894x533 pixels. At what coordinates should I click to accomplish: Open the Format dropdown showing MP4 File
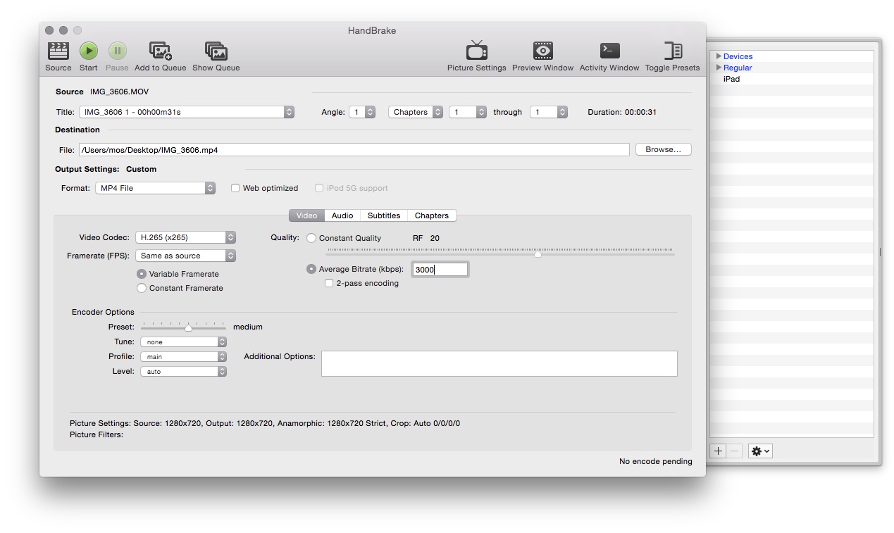pyautogui.click(x=155, y=188)
